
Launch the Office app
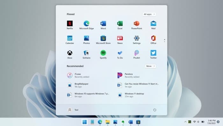pyautogui.click(x=153, y=40)
